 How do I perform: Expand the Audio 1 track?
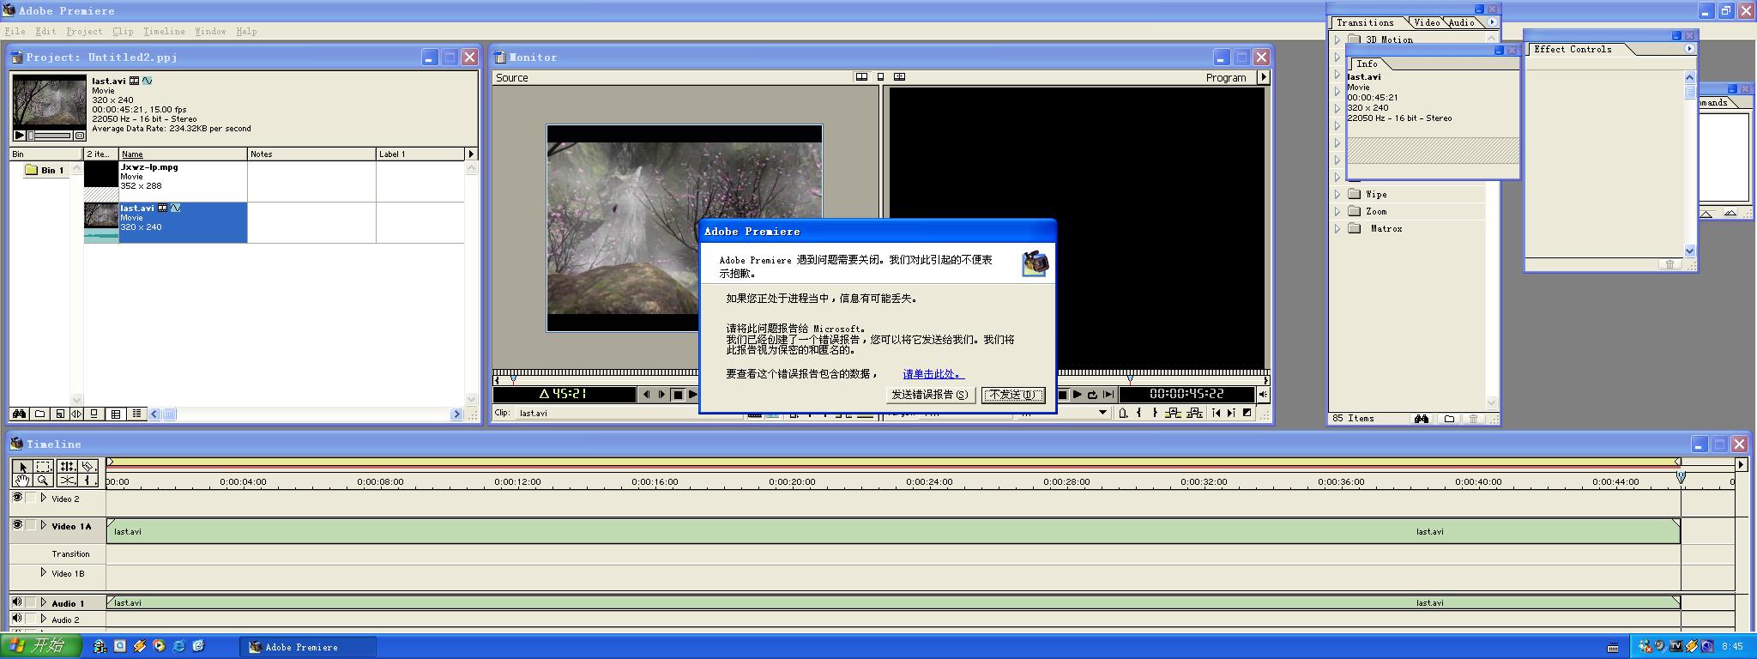point(44,602)
